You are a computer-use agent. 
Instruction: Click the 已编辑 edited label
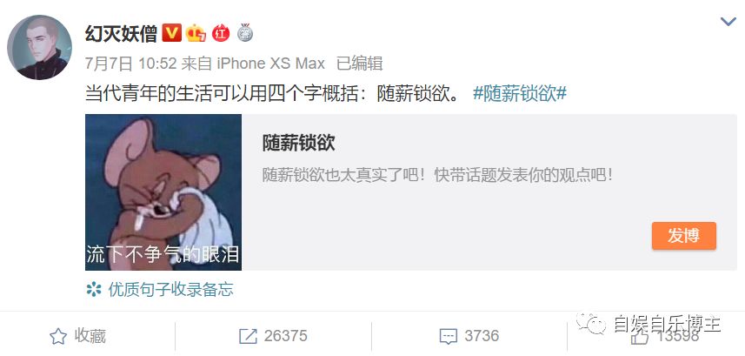[x=360, y=64]
